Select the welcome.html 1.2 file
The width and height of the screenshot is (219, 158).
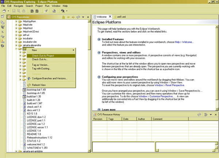[36, 144]
